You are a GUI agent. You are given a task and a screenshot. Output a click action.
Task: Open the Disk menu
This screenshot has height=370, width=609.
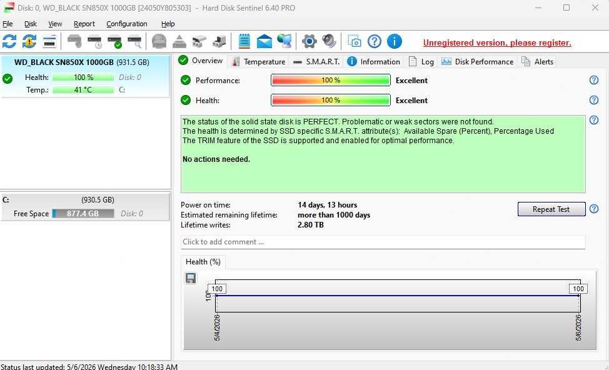click(30, 24)
